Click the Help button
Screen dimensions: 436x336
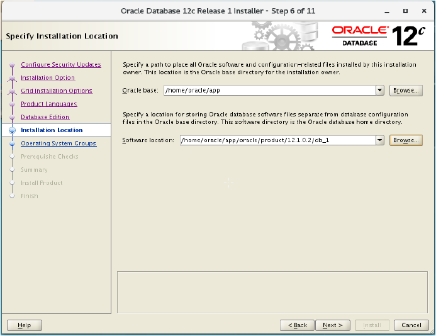click(25, 325)
